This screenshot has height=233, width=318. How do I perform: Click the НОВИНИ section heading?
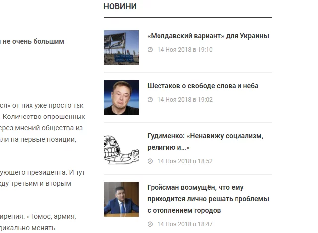click(120, 6)
